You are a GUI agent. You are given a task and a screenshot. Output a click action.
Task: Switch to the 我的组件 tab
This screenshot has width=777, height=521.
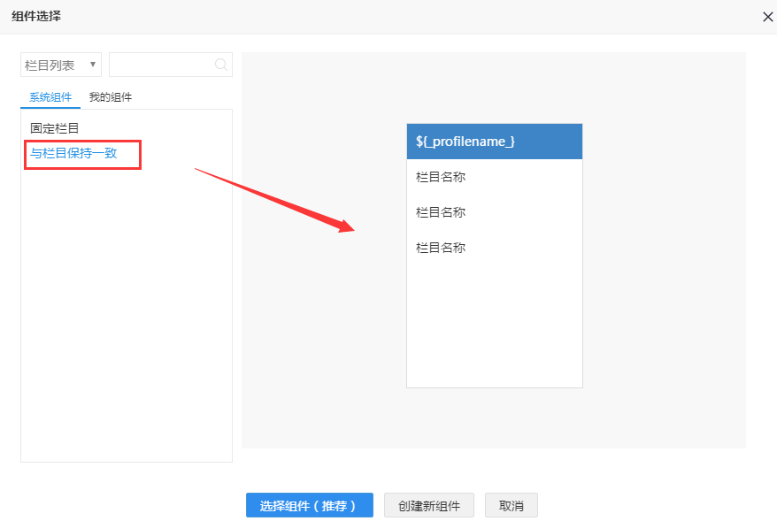click(x=111, y=97)
